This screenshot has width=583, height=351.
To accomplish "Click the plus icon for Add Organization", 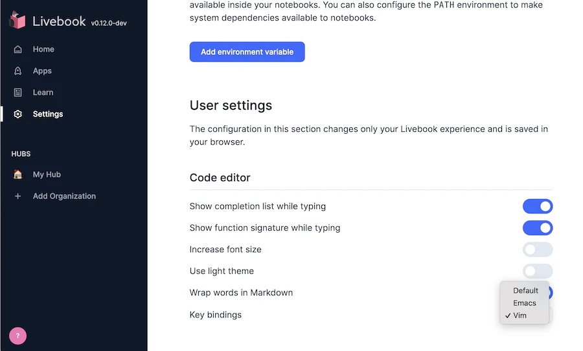I will [18, 196].
